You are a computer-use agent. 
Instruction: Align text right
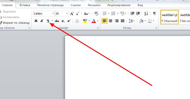pos(116,21)
